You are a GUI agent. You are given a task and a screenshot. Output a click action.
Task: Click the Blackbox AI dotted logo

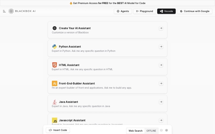pos(11,11)
